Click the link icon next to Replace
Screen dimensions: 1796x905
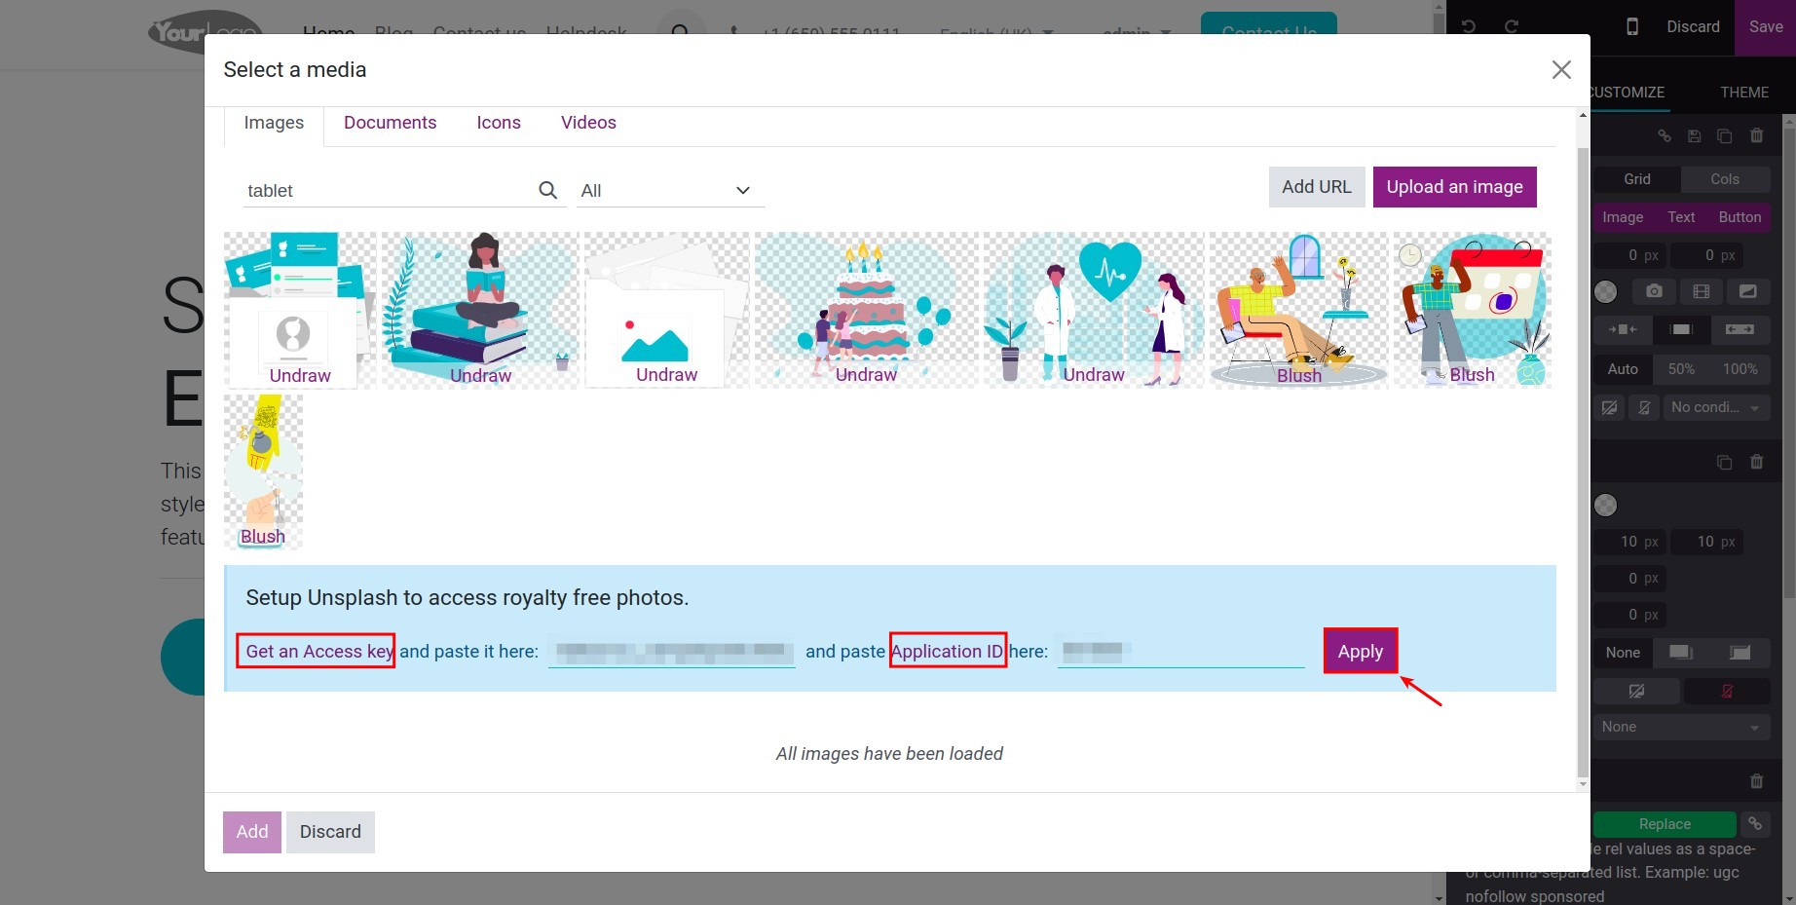tap(1757, 823)
